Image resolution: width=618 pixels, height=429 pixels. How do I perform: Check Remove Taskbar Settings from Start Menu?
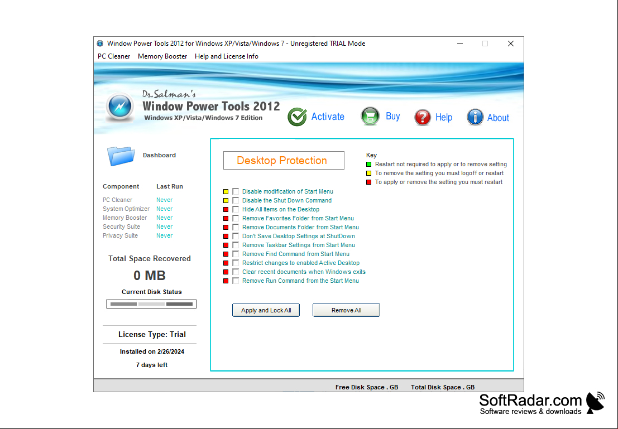pos(236,245)
